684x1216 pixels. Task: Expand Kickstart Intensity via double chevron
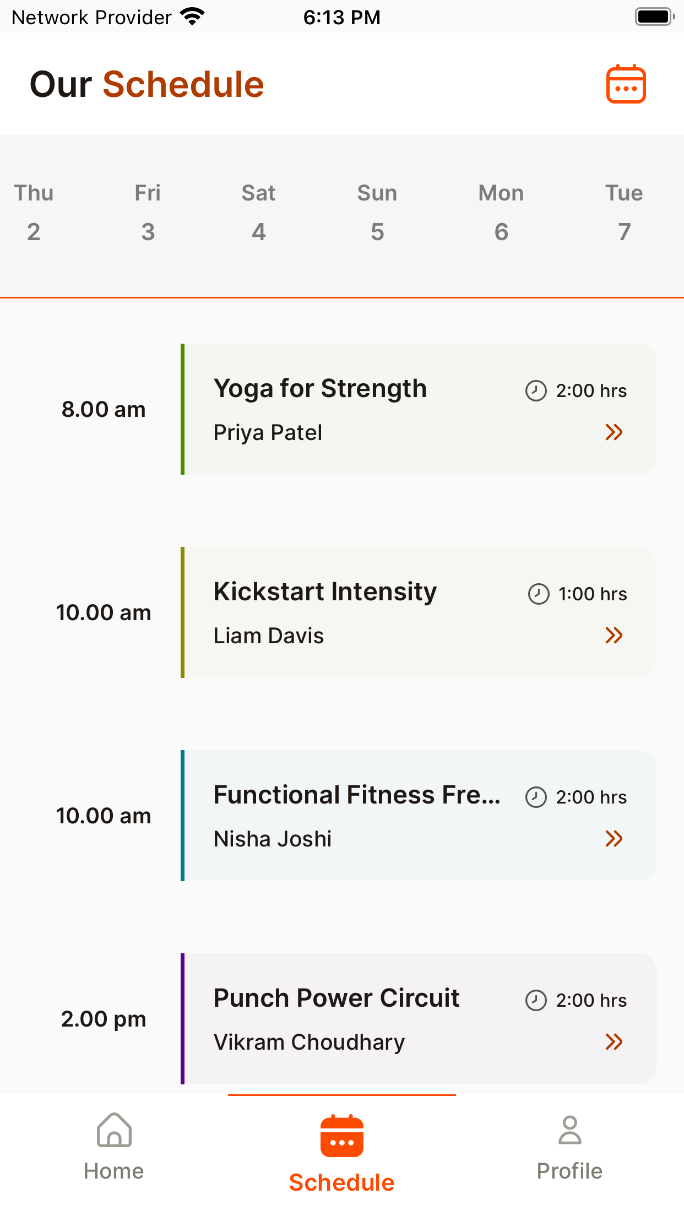(x=614, y=636)
